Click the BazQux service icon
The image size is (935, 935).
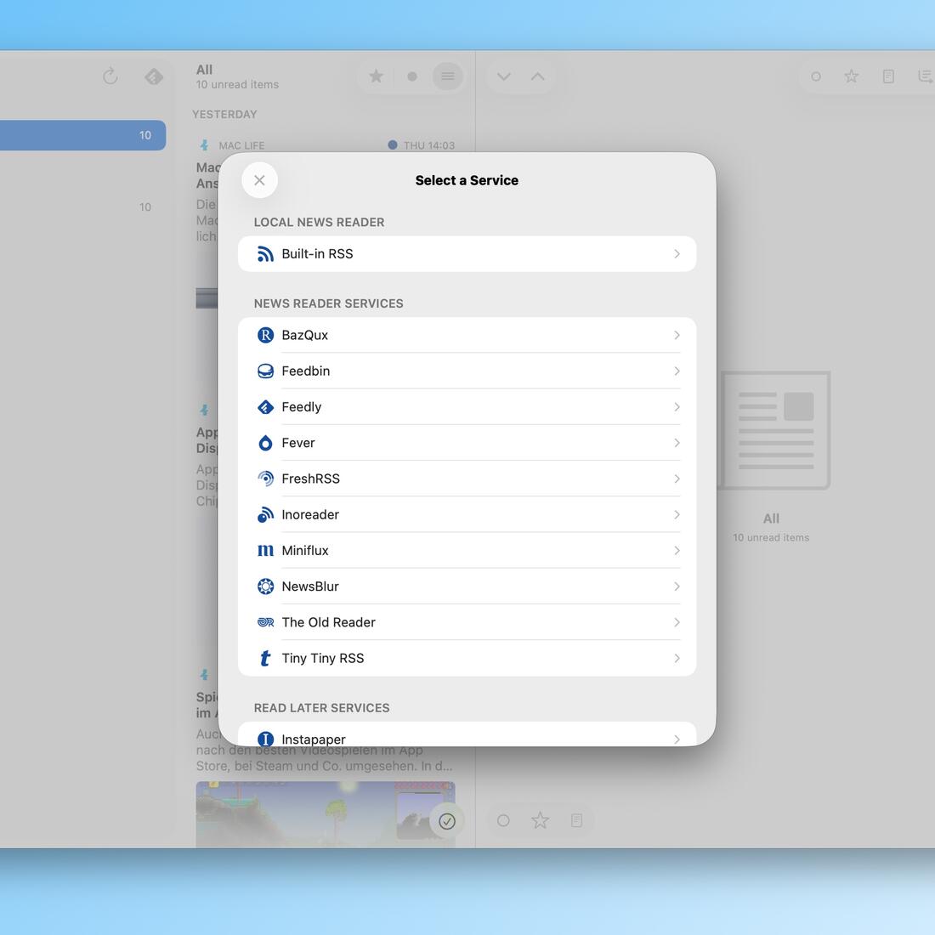pos(265,335)
